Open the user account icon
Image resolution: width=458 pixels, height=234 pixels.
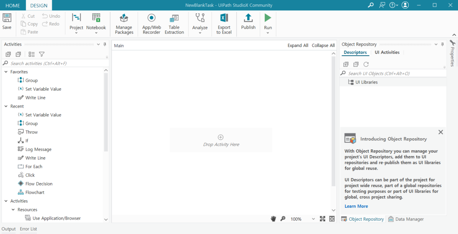tap(405, 5)
